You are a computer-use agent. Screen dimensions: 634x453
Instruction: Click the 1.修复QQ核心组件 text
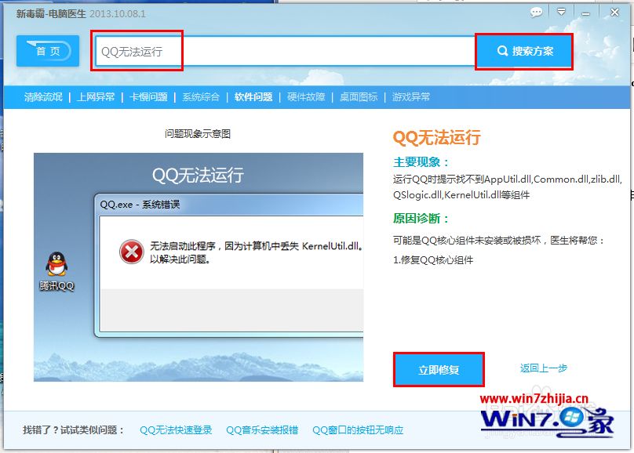tap(433, 260)
